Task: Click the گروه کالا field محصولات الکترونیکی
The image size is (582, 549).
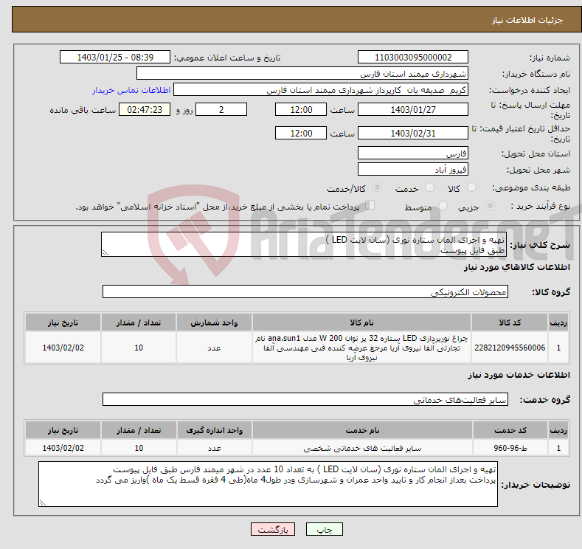Action: pos(305,291)
